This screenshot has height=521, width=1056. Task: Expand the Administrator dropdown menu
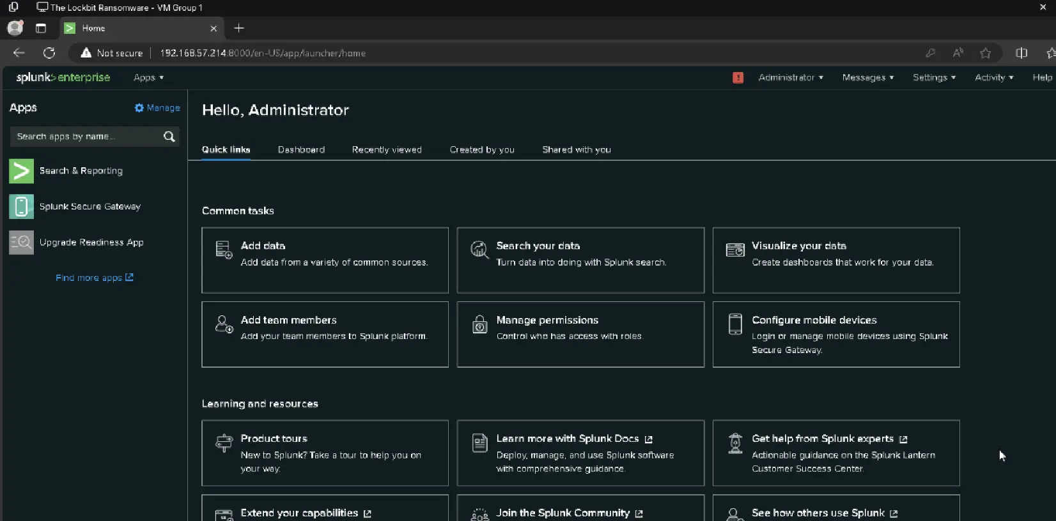coord(791,77)
